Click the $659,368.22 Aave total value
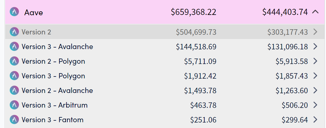The height and width of the screenshot is (128, 326). pos(194,12)
